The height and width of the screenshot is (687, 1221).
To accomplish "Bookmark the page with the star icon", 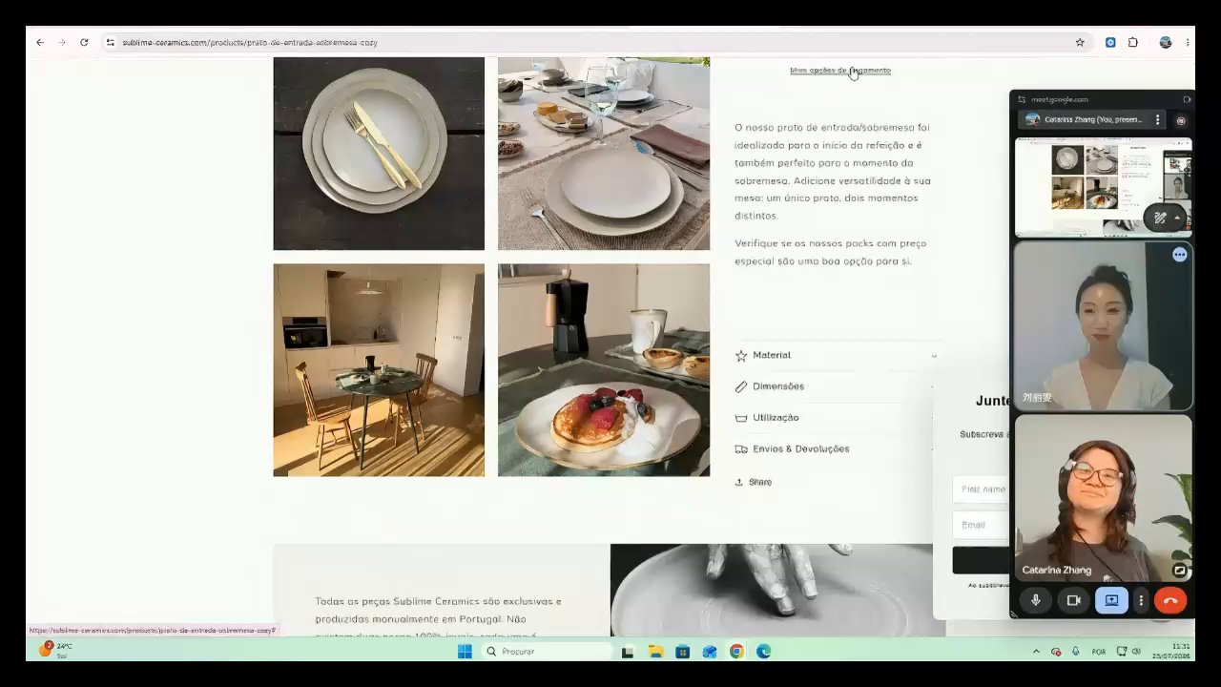I will coord(1080,42).
